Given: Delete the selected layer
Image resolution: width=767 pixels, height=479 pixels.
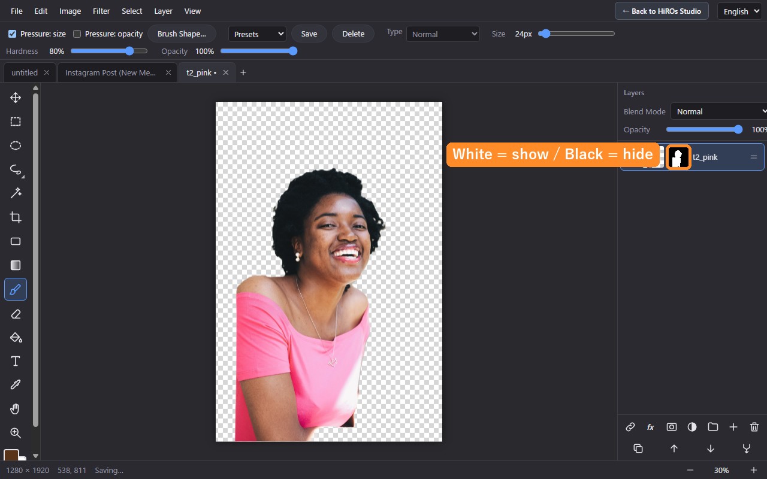Looking at the screenshot, I should [x=754, y=427].
